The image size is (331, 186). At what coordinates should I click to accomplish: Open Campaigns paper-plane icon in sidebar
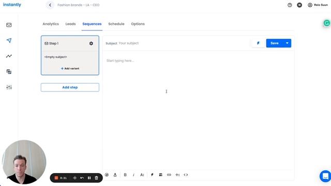coord(9,40)
